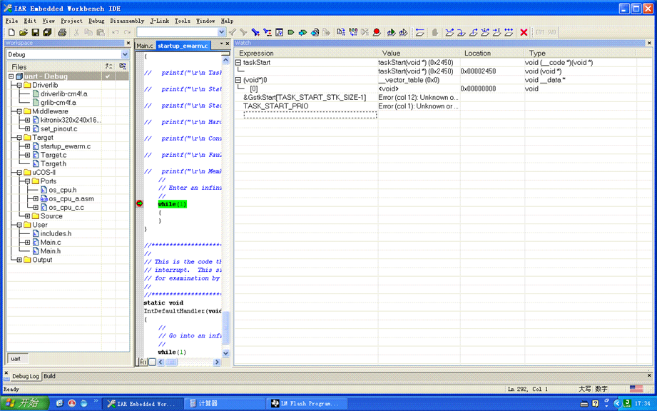Open the J-Link menu
The height and width of the screenshot is (411, 657).
coord(160,21)
